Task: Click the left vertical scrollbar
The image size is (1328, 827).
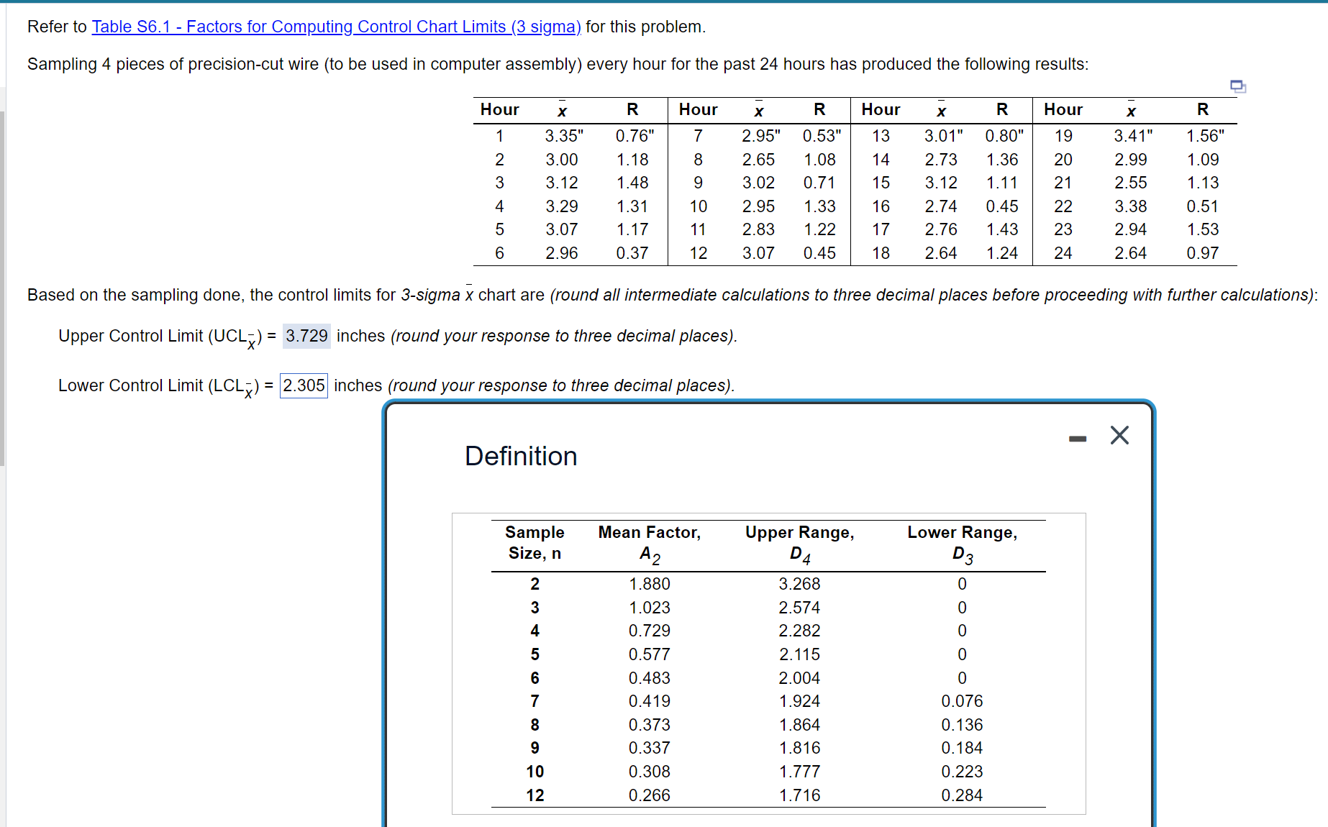Action: [3, 288]
